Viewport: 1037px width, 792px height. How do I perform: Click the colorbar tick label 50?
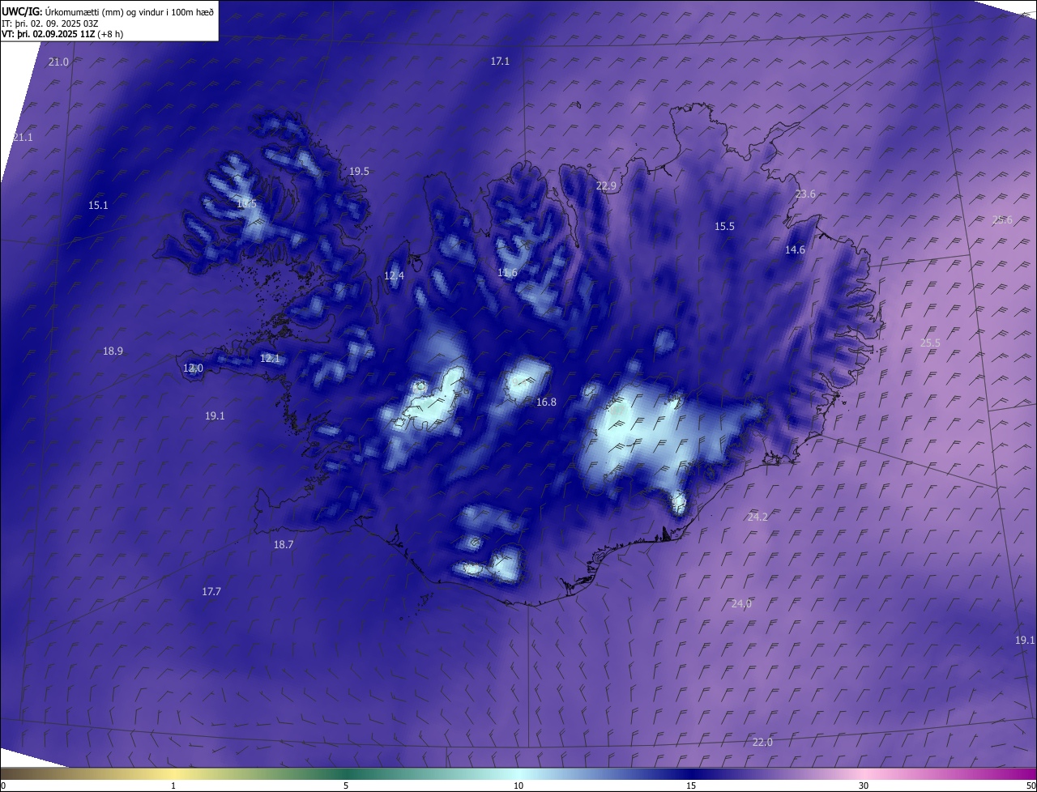pyautogui.click(x=1031, y=786)
